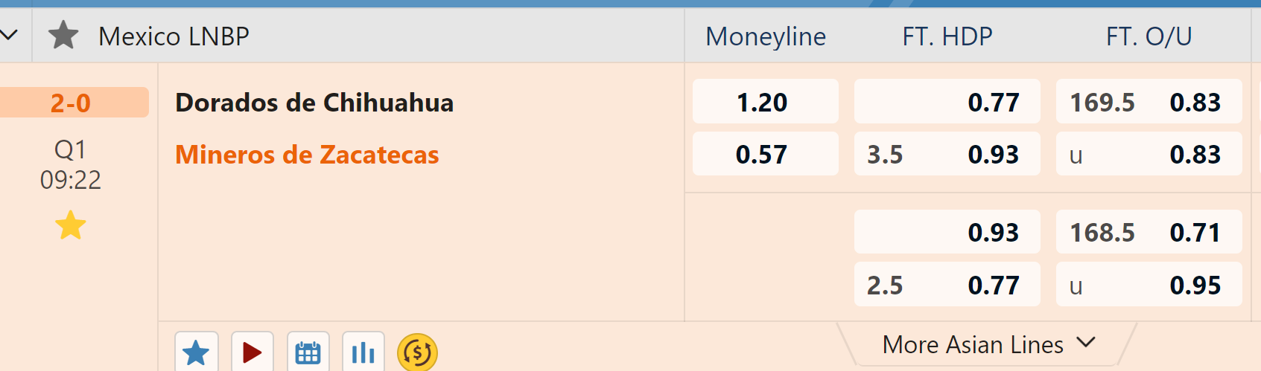Bet Dorados de Chihuahua moneyline 1.20

(765, 102)
